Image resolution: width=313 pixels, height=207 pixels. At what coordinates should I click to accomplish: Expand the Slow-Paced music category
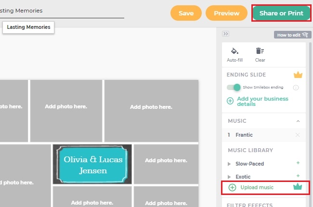coord(230,164)
